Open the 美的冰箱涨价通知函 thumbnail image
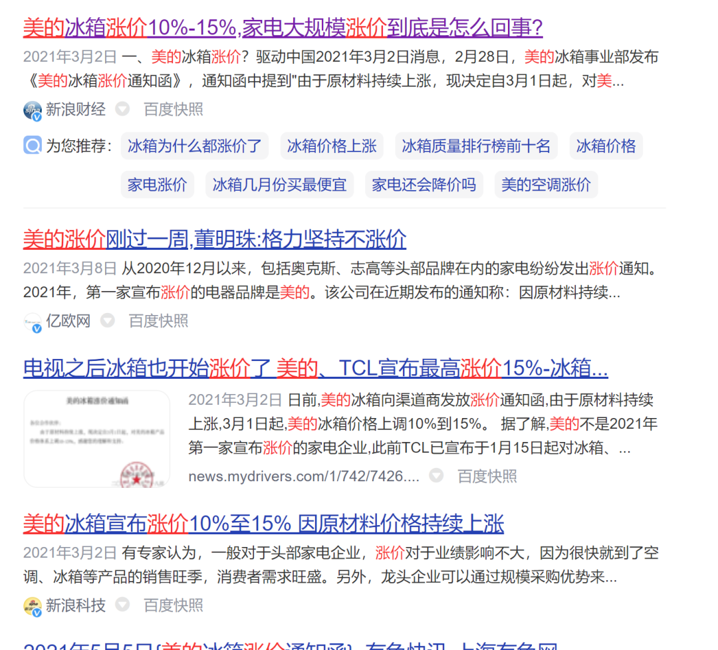 (x=96, y=439)
